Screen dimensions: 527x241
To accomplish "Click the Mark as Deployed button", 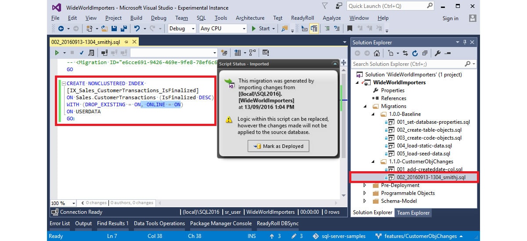I will [x=279, y=146].
